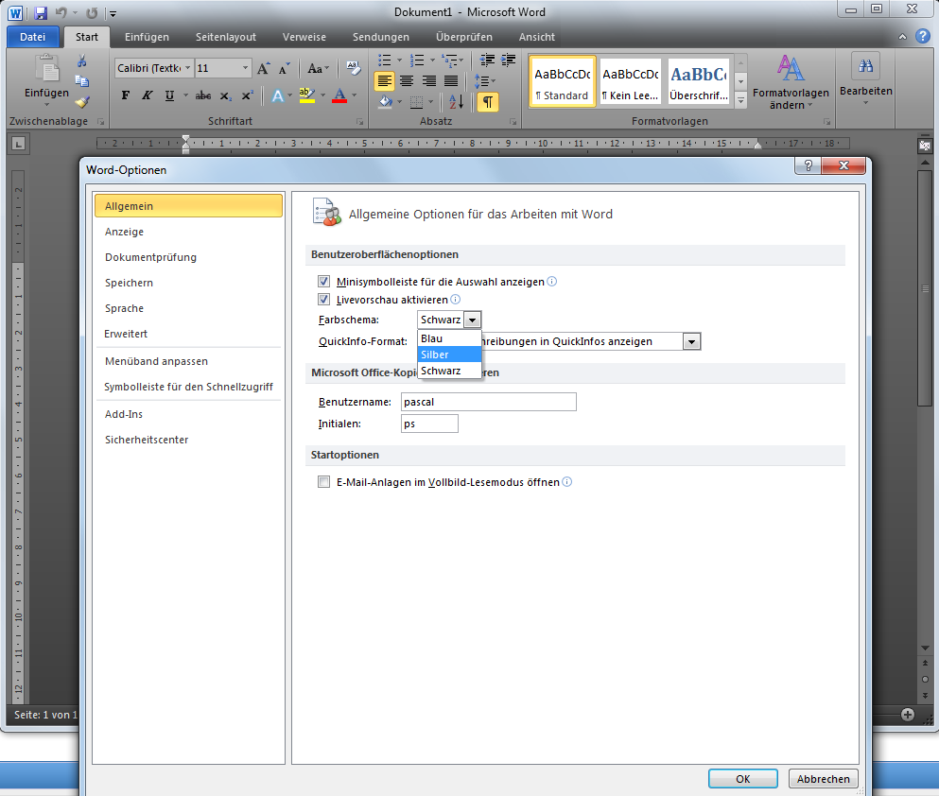939x796 pixels.
Task: Click the text effects glowing A icon
Action: pos(278,95)
